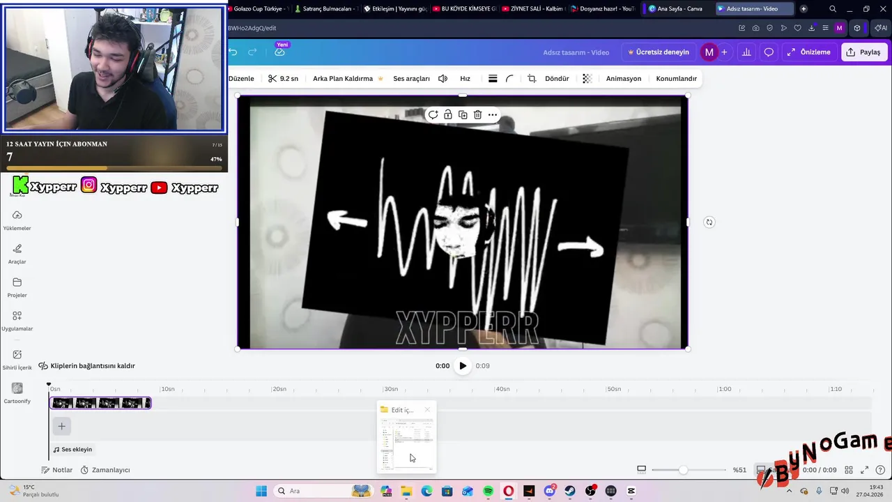Select the video clip on the timeline

coord(100,403)
